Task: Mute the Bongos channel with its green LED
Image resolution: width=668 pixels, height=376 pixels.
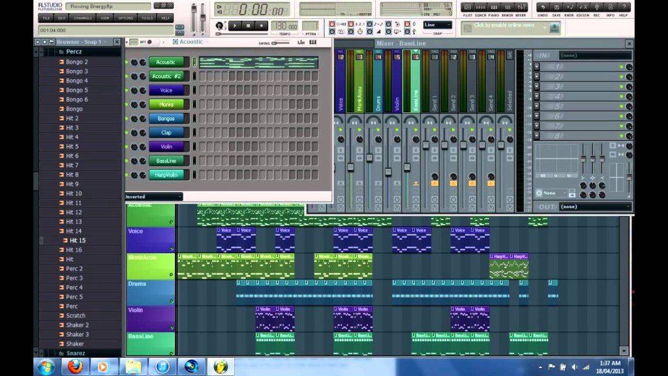Action: click(127, 119)
